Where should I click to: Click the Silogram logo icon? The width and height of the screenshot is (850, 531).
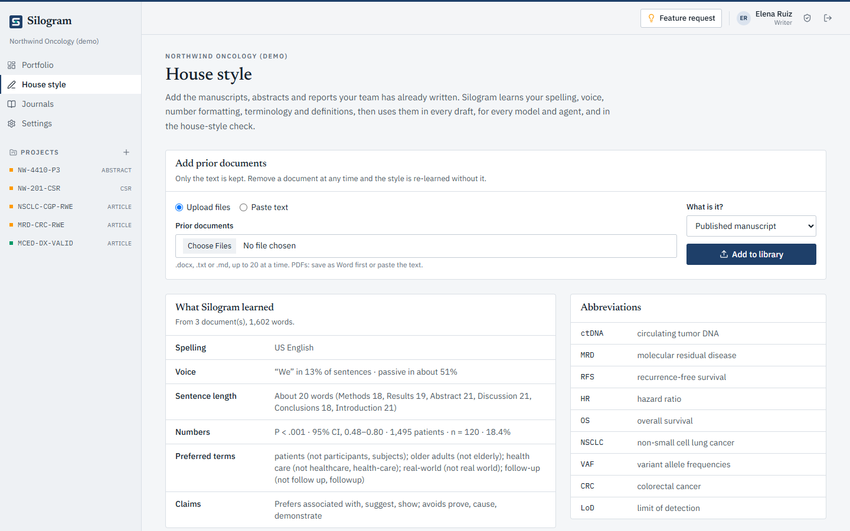point(16,22)
